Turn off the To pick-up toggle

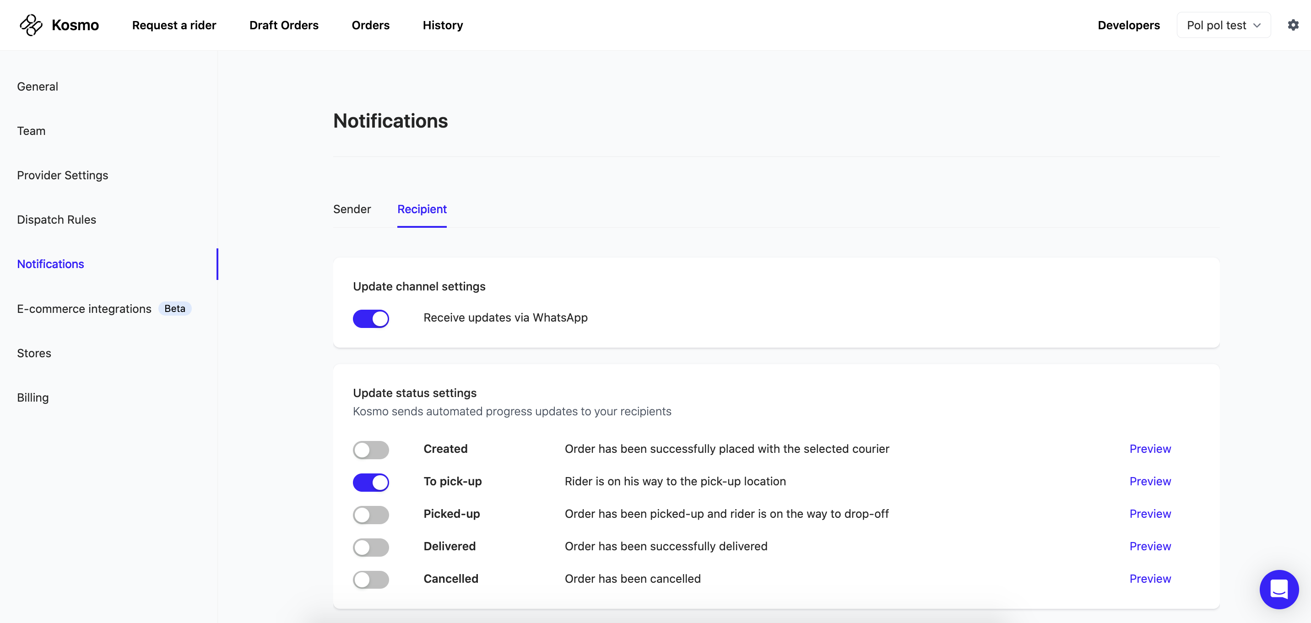click(x=370, y=482)
